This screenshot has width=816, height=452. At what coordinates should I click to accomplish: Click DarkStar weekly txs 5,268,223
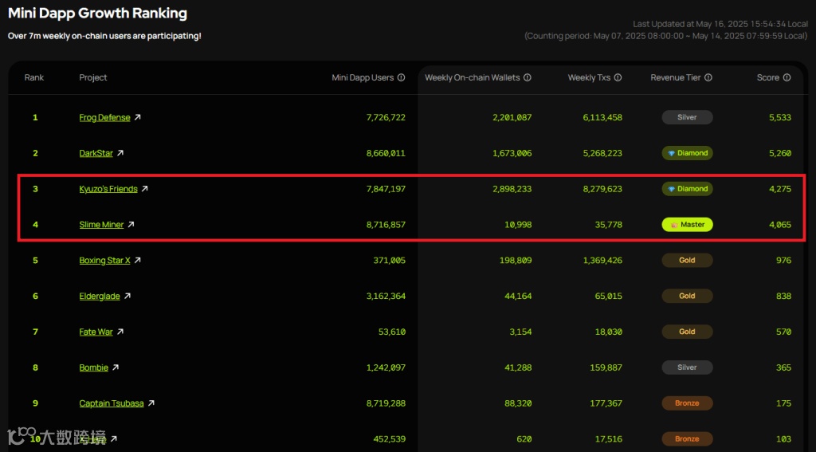click(x=602, y=153)
